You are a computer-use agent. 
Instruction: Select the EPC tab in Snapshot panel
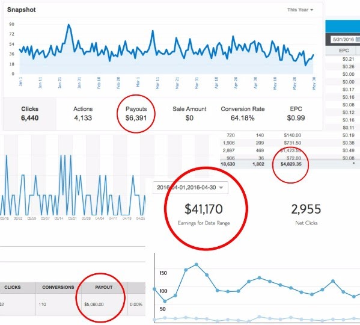pos(296,114)
